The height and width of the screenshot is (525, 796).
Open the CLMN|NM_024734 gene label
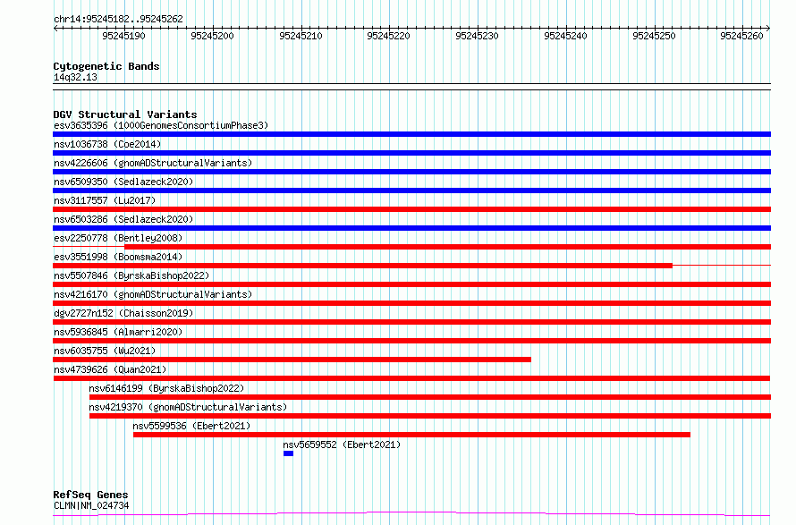91,505
